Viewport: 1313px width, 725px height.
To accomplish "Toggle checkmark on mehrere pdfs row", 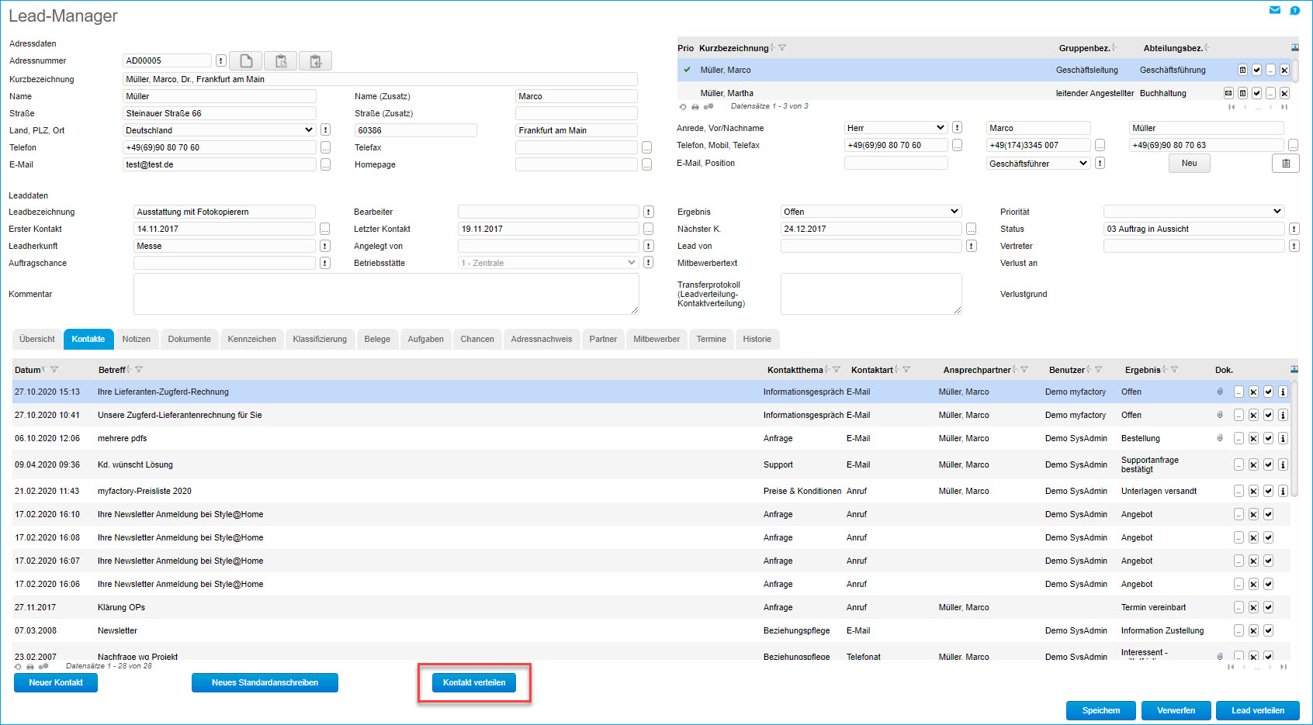I will click(x=1268, y=438).
